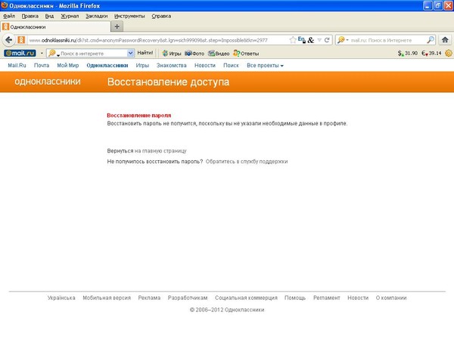Open Новости footer link
Screen dimensions: 454x340
(x=358, y=298)
